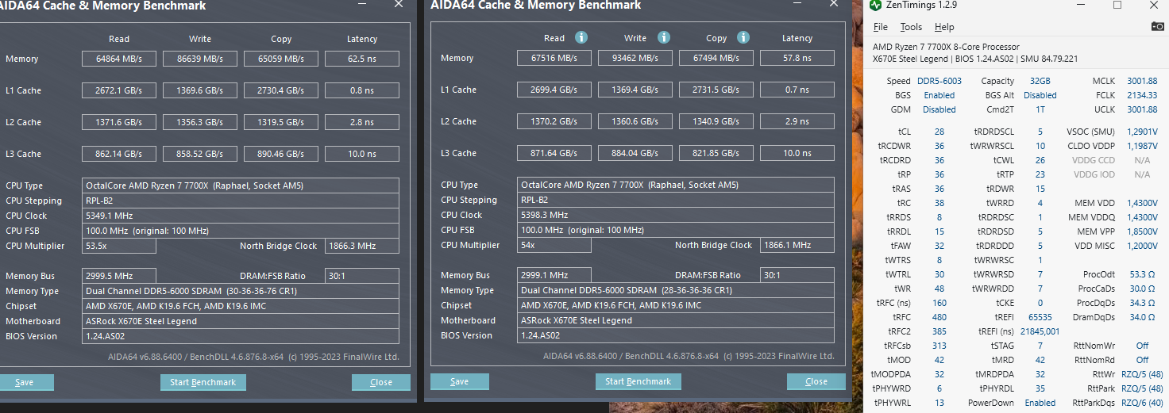Click ZenTimings BGS value Enabled
Screen dimensions: 1169x413
939,95
